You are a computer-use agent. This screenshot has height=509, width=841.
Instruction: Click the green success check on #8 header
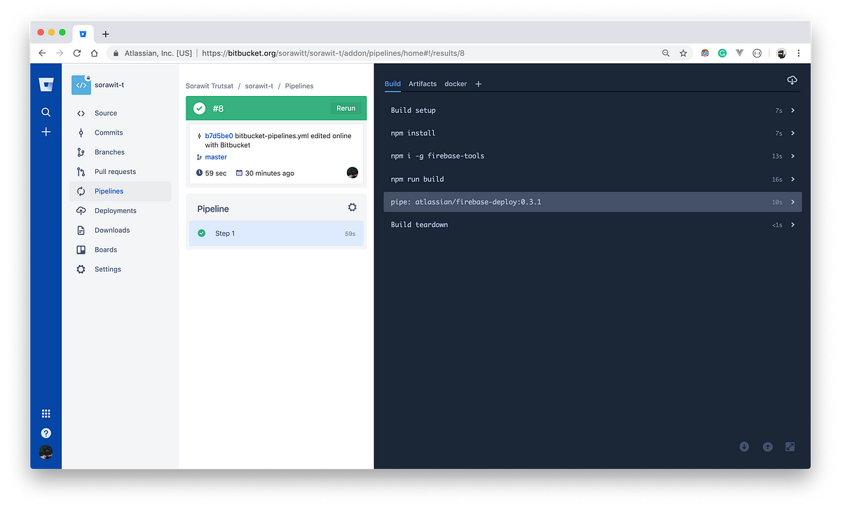tap(200, 109)
